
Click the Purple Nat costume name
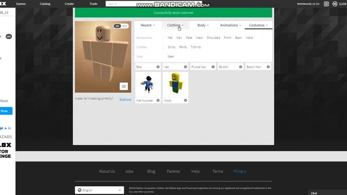(x=198, y=67)
